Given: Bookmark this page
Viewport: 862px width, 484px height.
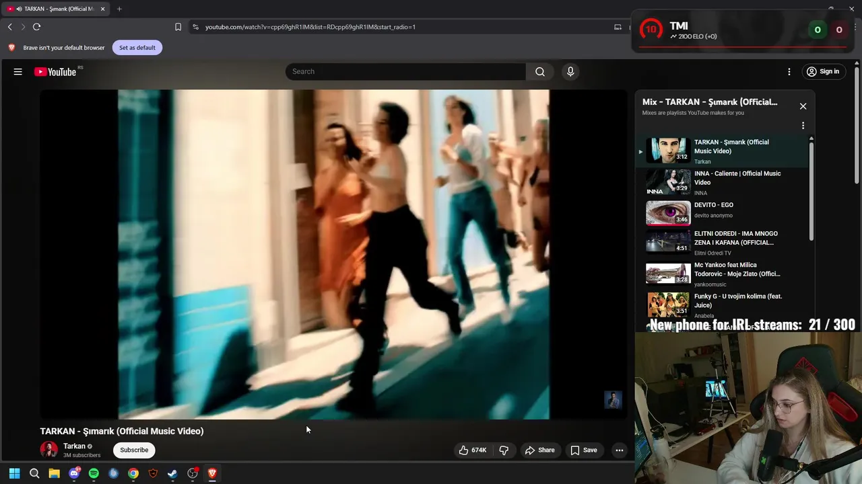Looking at the screenshot, I should click(178, 27).
